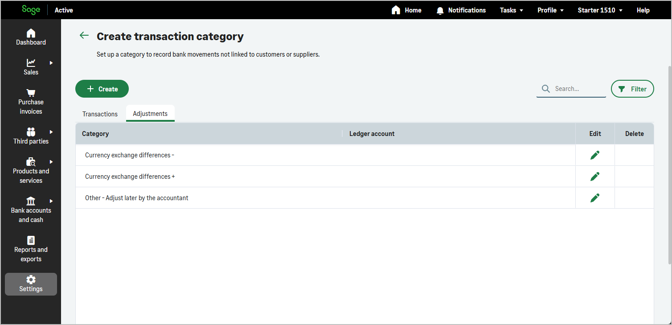The width and height of the screenshot is (672, 325).
Task: Open the Starter 1510 dropdown
Action: point(600,10)
